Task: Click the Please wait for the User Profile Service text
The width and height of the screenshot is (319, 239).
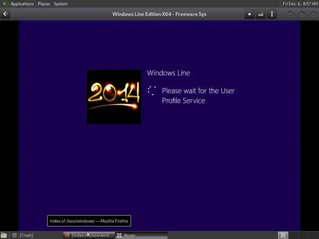Action: [198, 96]
